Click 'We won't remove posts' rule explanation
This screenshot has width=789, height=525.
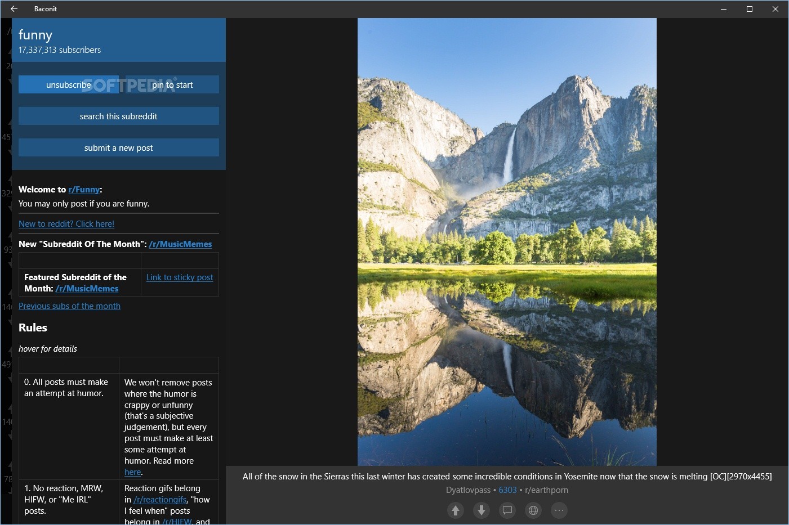[x=168, y=427]
